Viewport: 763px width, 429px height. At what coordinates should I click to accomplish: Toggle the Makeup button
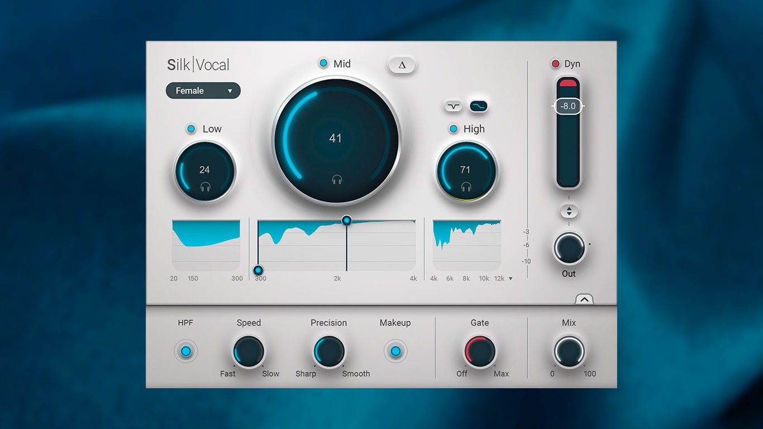(x=395, y=351)
